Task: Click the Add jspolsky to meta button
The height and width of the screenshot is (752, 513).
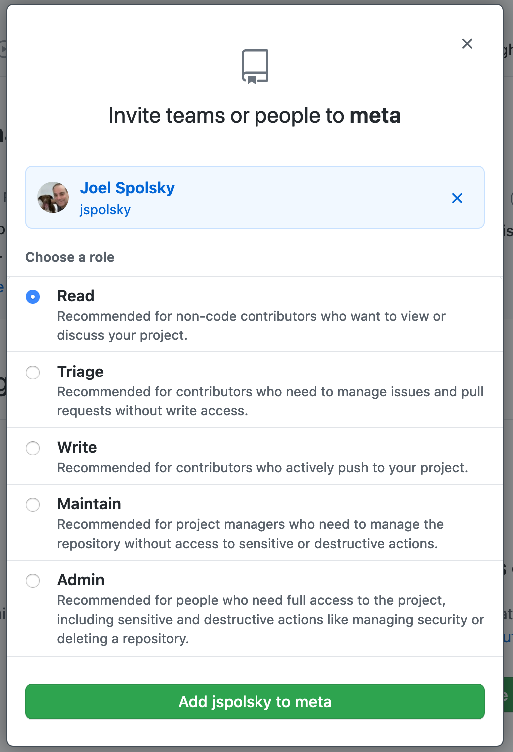Action: tap(255, 701)
